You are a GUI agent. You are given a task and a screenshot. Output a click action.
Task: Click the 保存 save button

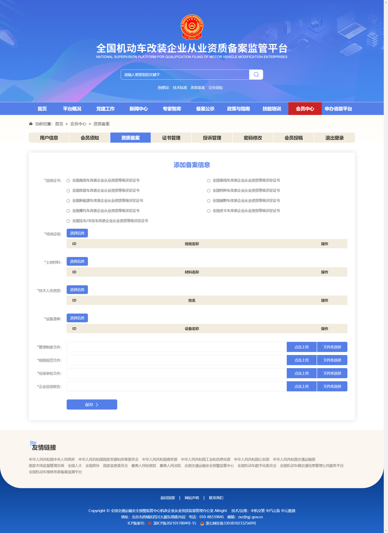[92, 404]
